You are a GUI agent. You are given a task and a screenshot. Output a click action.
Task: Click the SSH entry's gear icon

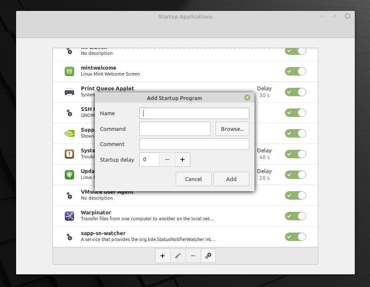(69, 113)
